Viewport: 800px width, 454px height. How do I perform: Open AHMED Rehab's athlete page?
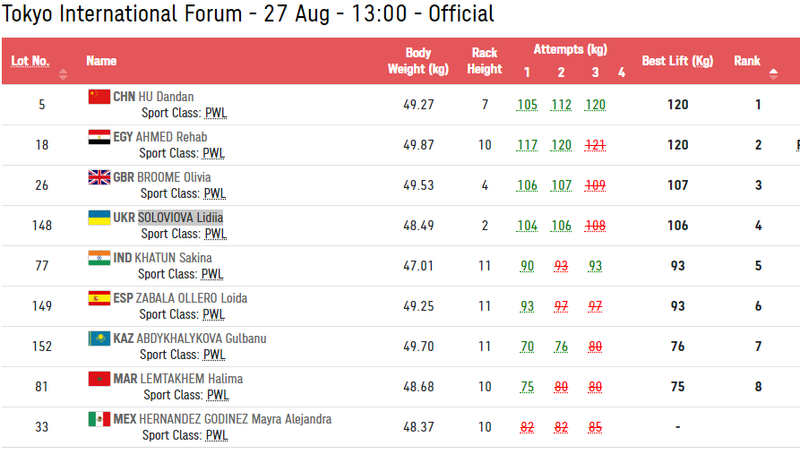pyautogui.click(x=171, y=137)
